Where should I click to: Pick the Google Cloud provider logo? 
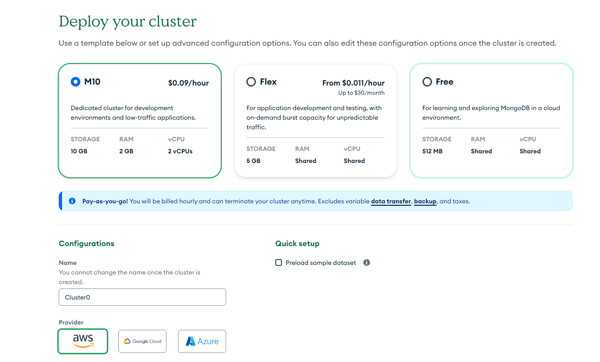[142, 341]
